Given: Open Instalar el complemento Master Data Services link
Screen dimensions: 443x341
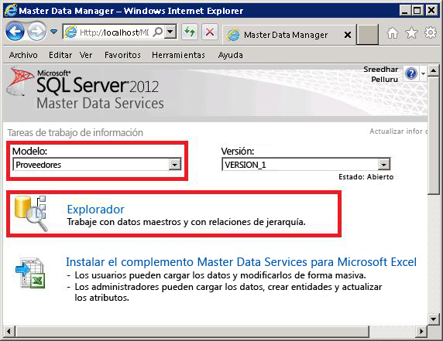Looking at the screenshot, I should point(241,262).
